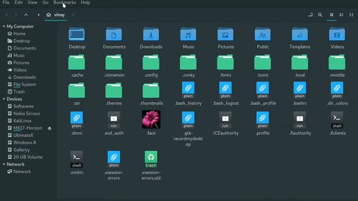
Task: Open the View menu
Action: (x=32, y=2)
